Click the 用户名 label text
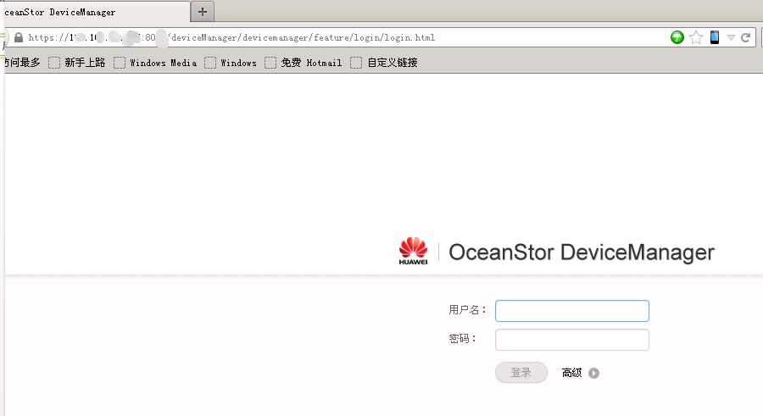 pyautogui.click(x=467, y=310)
